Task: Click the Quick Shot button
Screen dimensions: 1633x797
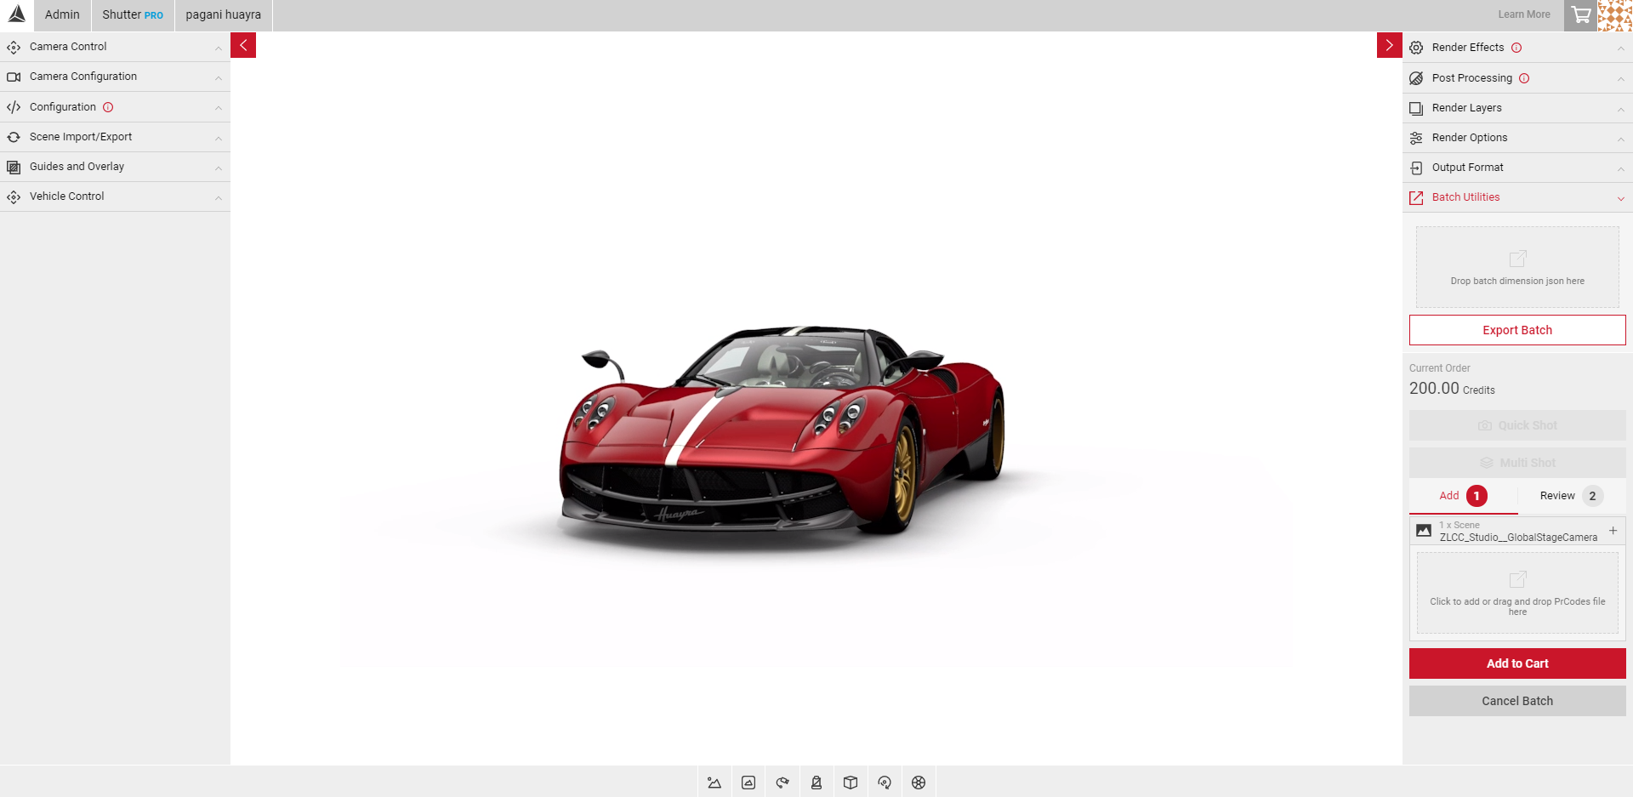Action: click(x=1517, y=425)
